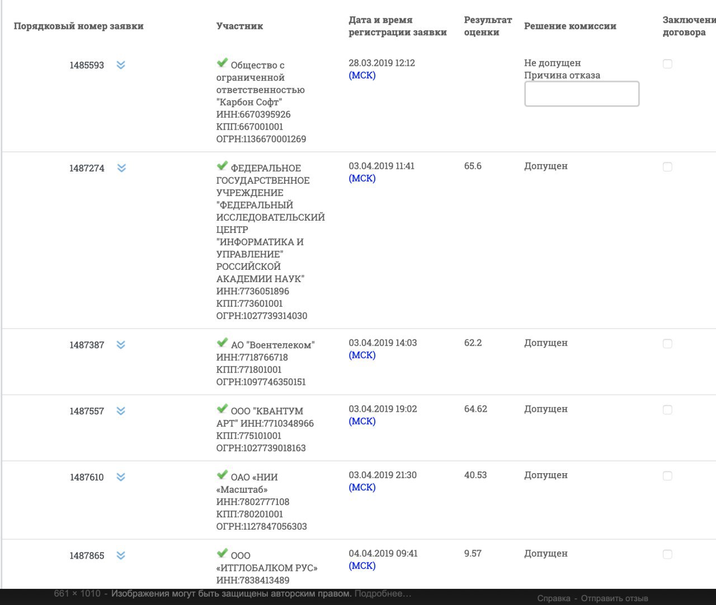The height and width of the screenshot is (605, 716).
Task: Click (МСК) link under 03.04.2019 21:30
Action: pos(362,487)
